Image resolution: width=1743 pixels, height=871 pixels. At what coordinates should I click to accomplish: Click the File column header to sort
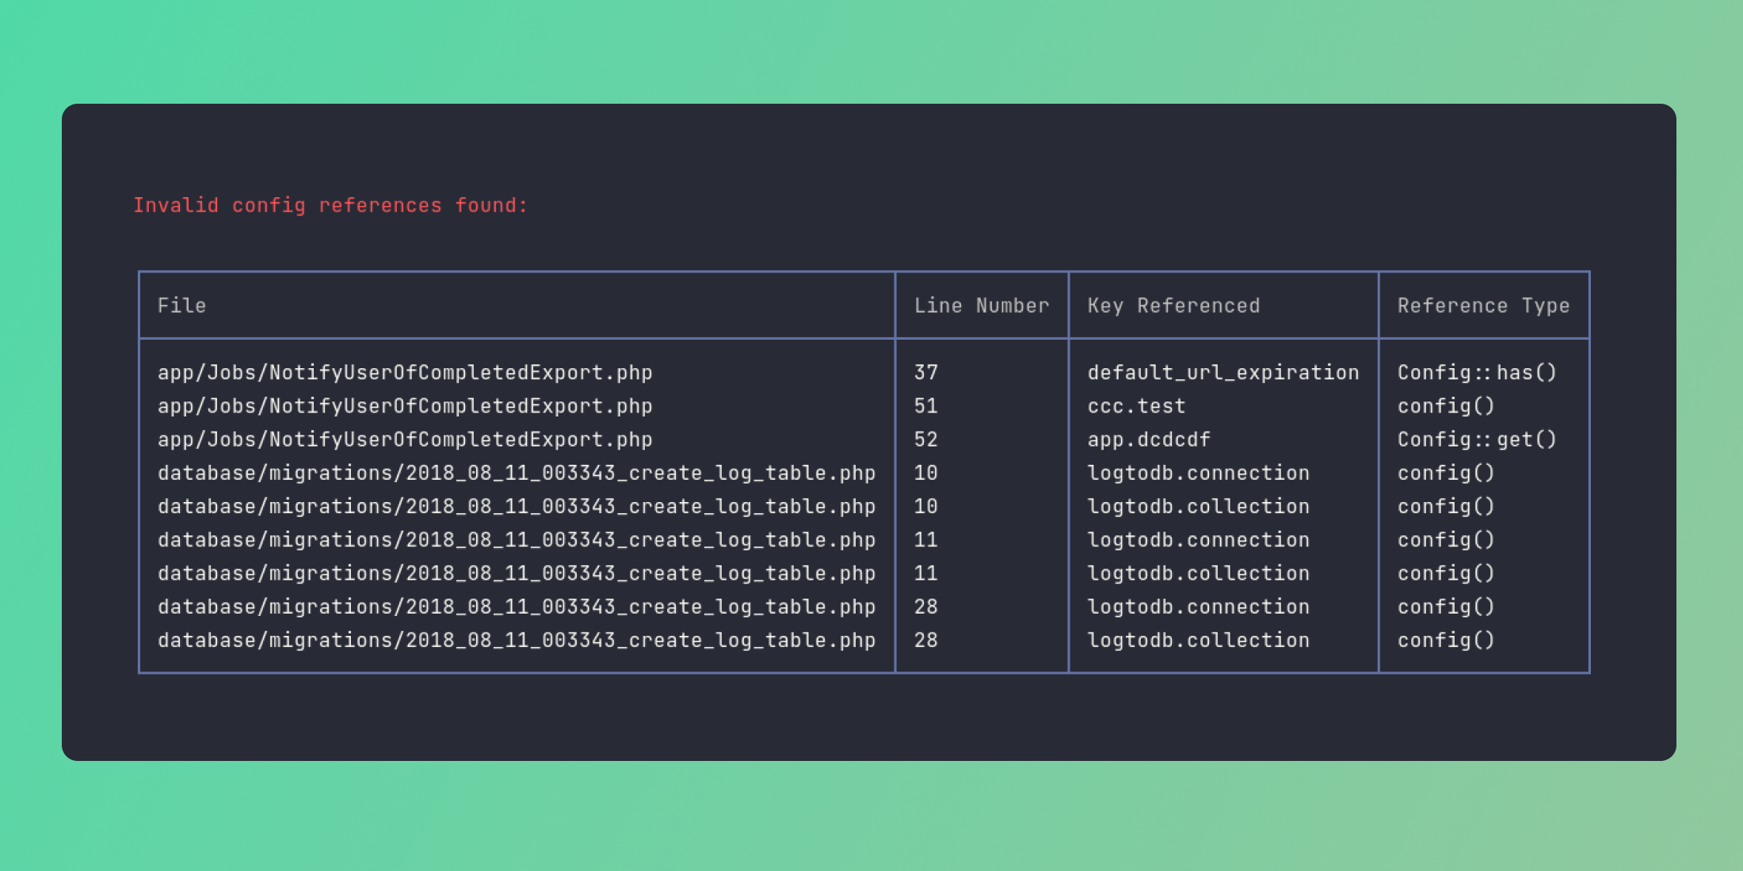[x=180, y=306]
